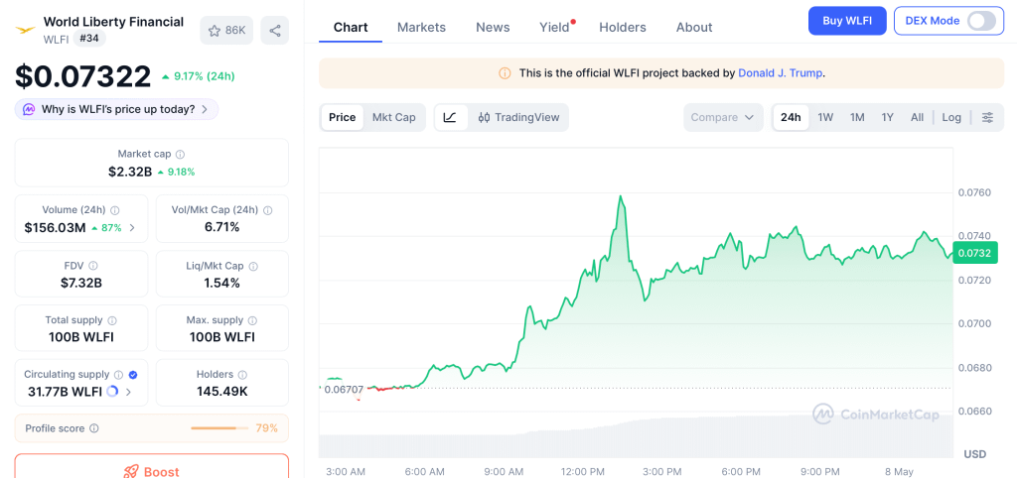Open the Donald J. Trump link
This screenshot has width=1017, height=478.
781,73
